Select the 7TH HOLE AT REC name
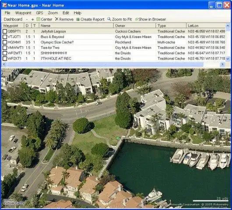Viewport: 232px width, 210px height. point(56,59)
